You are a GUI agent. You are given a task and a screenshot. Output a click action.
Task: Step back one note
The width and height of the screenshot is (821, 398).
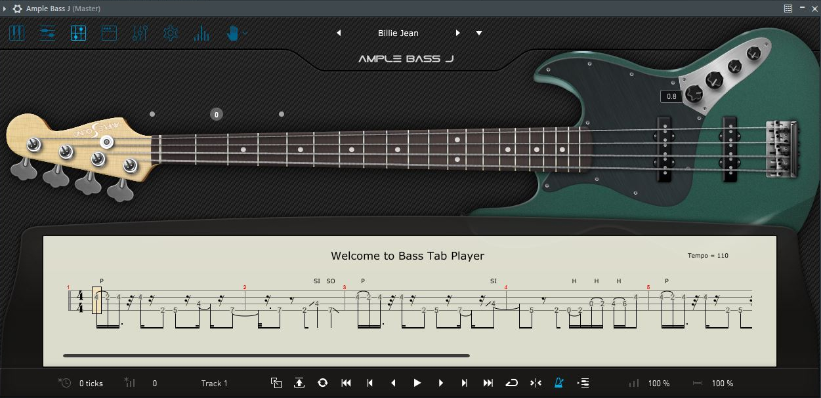[393, 383]
